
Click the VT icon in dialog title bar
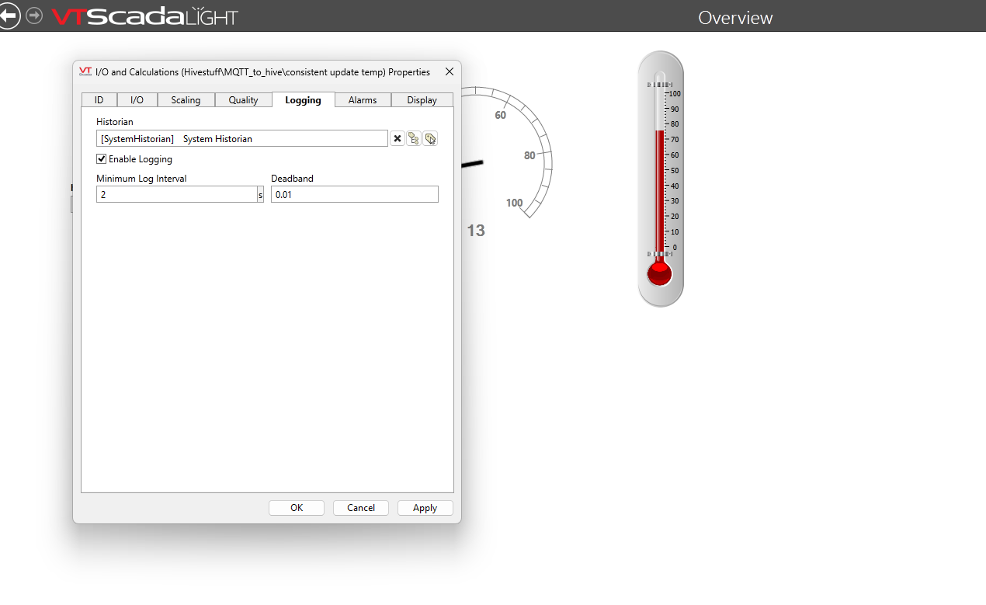85,71
